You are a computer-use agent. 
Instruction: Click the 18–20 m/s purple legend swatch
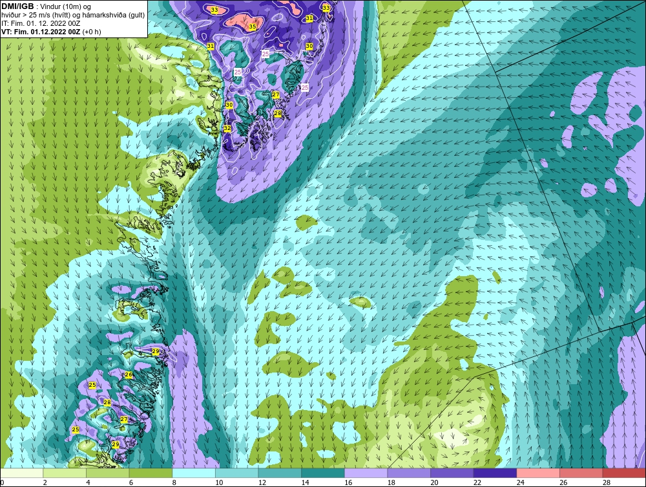click(x=409, y=473)
